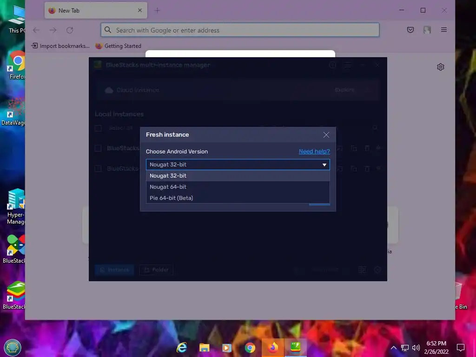
Task: Click the Firefox address search field
Action: tap(240, 30)
